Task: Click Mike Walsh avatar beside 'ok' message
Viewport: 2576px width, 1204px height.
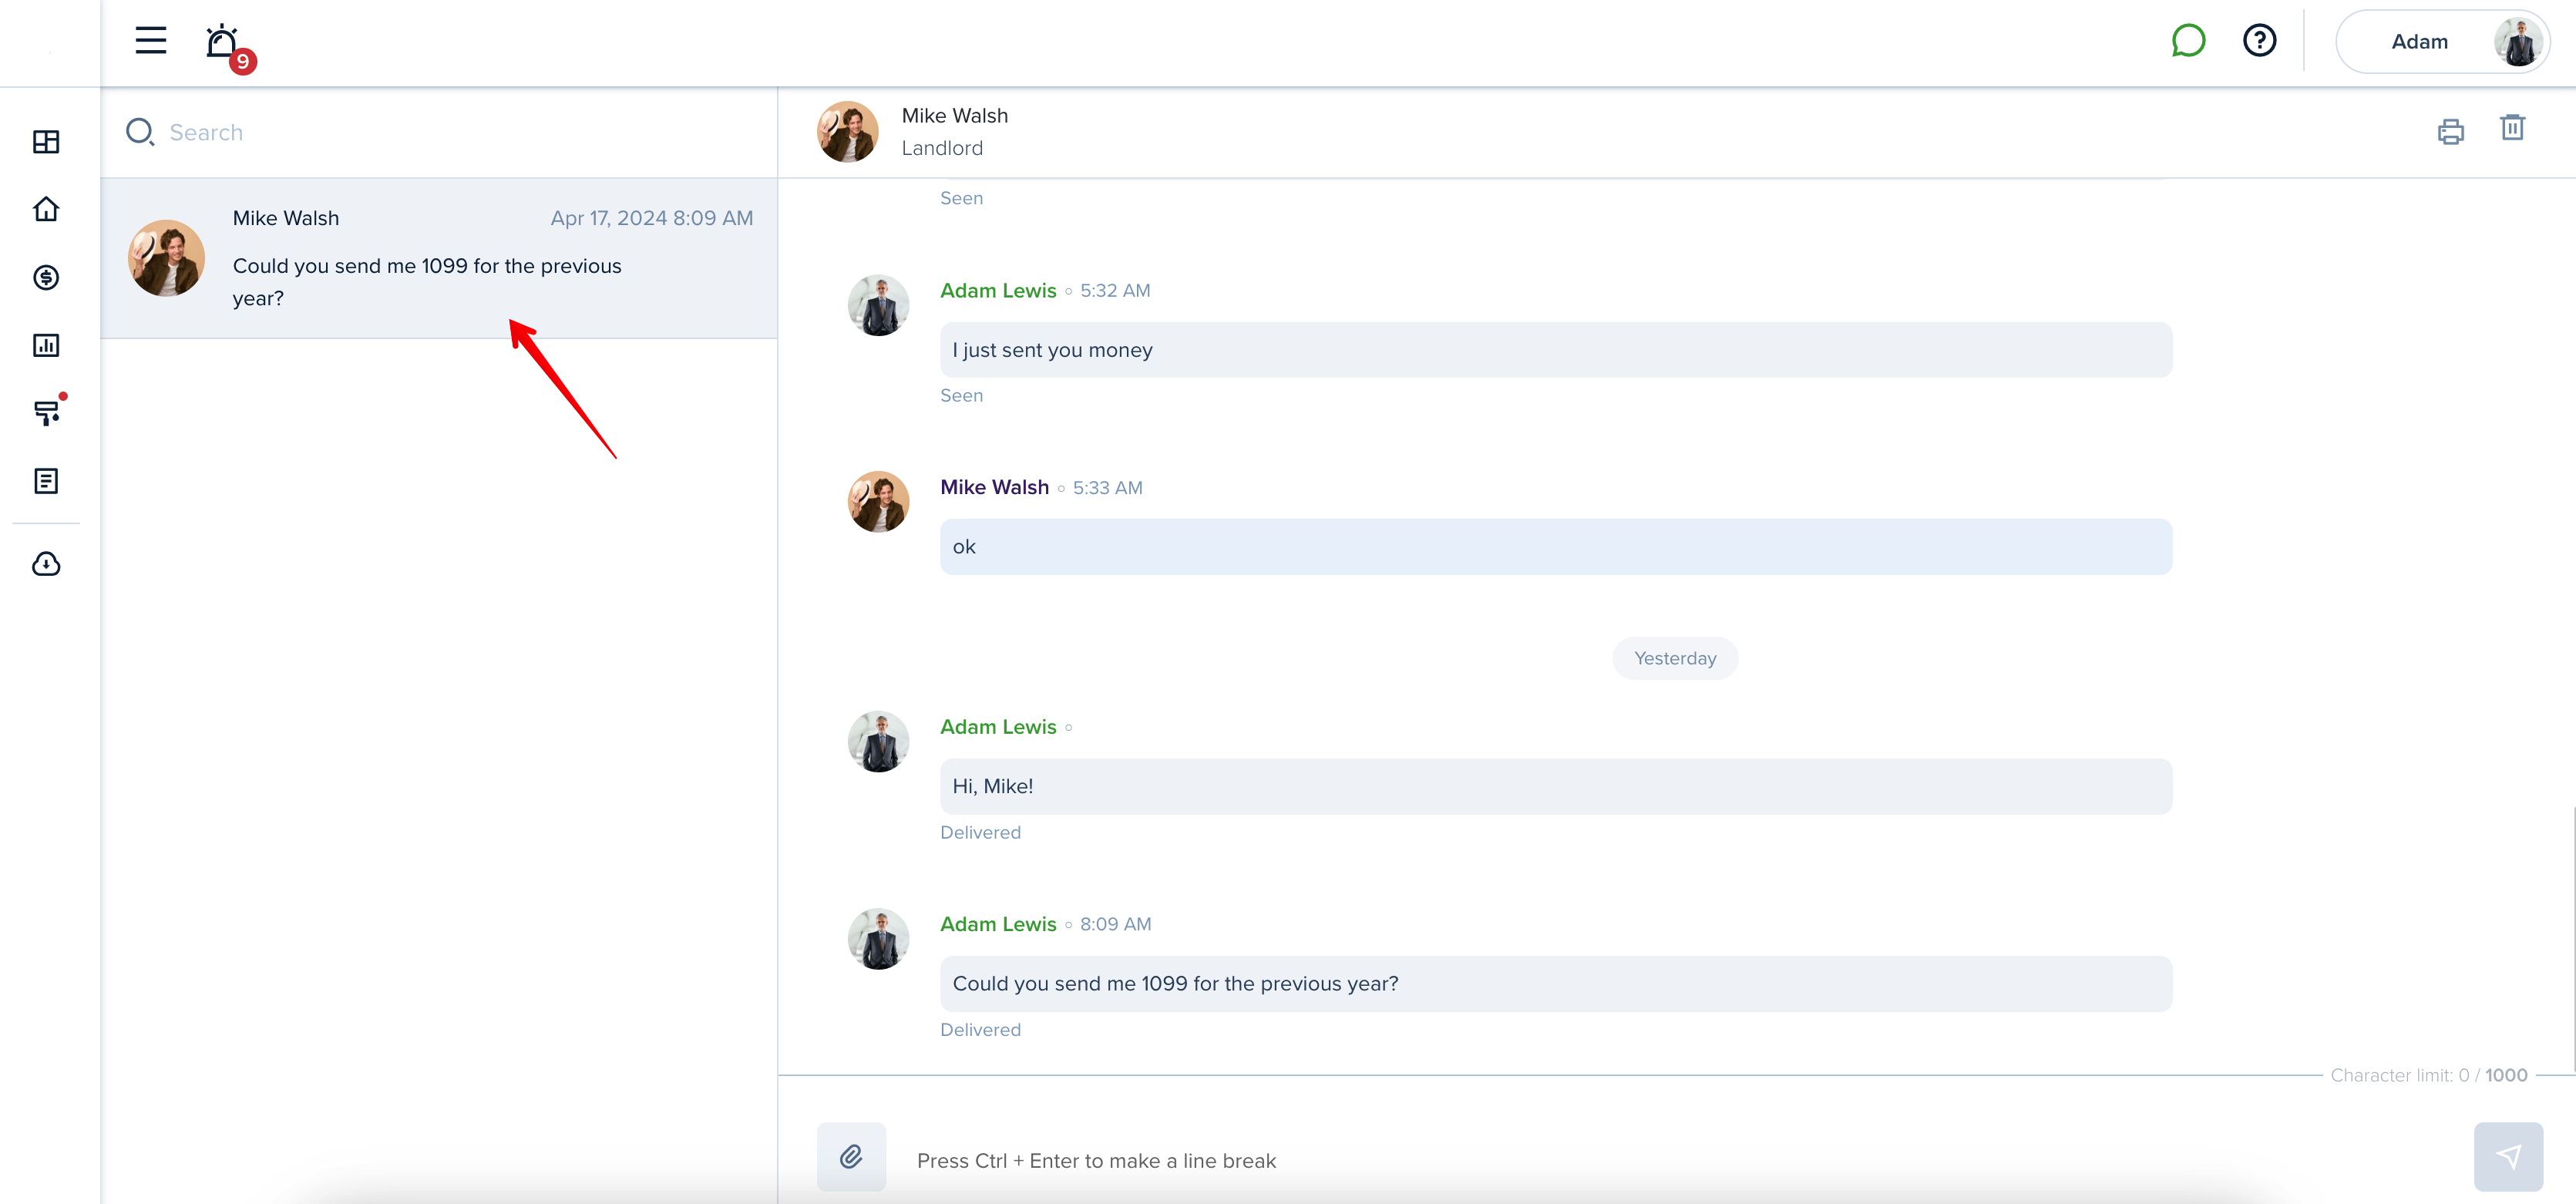Action: (878, 502)
